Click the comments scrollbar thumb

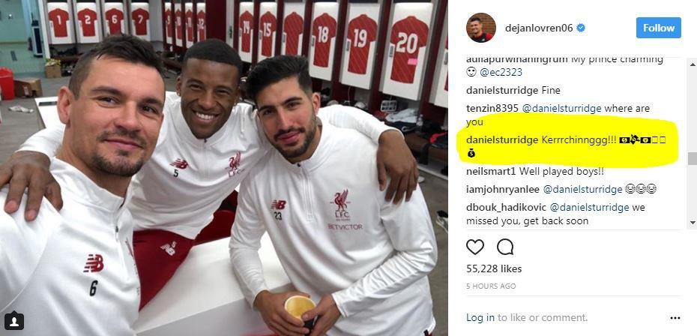tap(692, 158)
